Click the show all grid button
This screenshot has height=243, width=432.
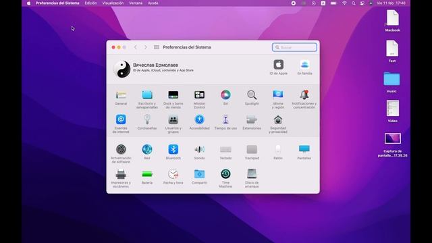click(157, 47)
